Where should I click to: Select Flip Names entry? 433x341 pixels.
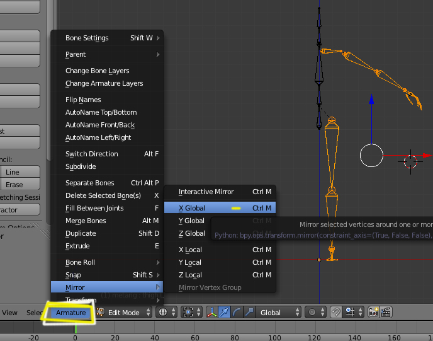click(107, 100)
